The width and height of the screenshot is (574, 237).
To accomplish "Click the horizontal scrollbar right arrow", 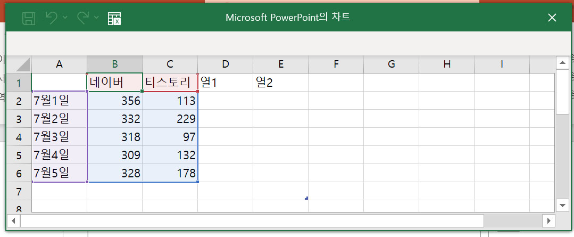I will pos(548,220).
